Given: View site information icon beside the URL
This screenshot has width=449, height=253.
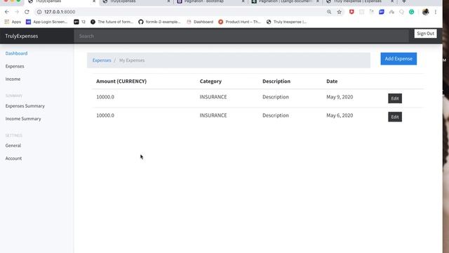Looking at the screenshot, I should pyautogui.click(x=39, y=12).
